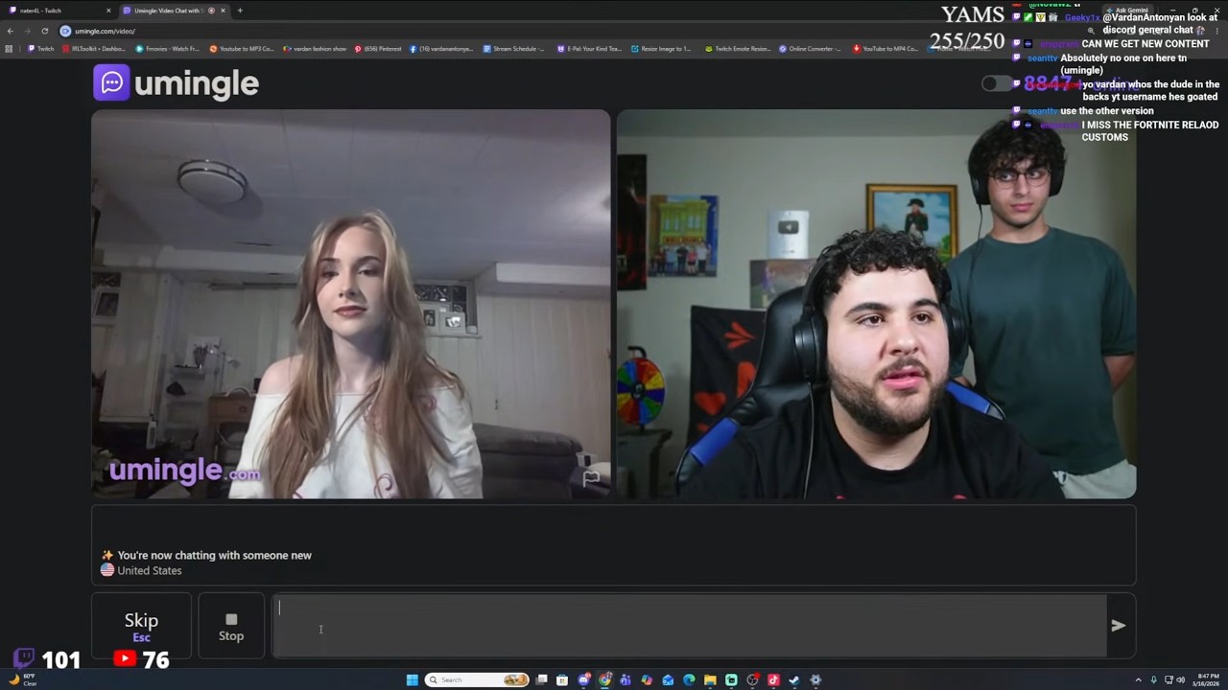1228x690 pixels.
Task: Toggle the switch near the top-right counter
Action: point(997,83)
